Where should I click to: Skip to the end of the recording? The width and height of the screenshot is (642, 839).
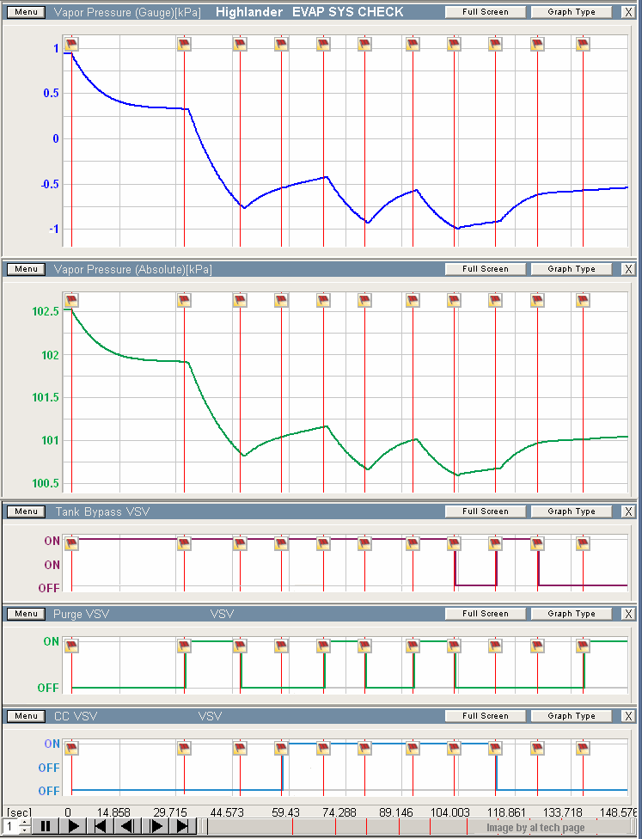(x=182, y=826)
